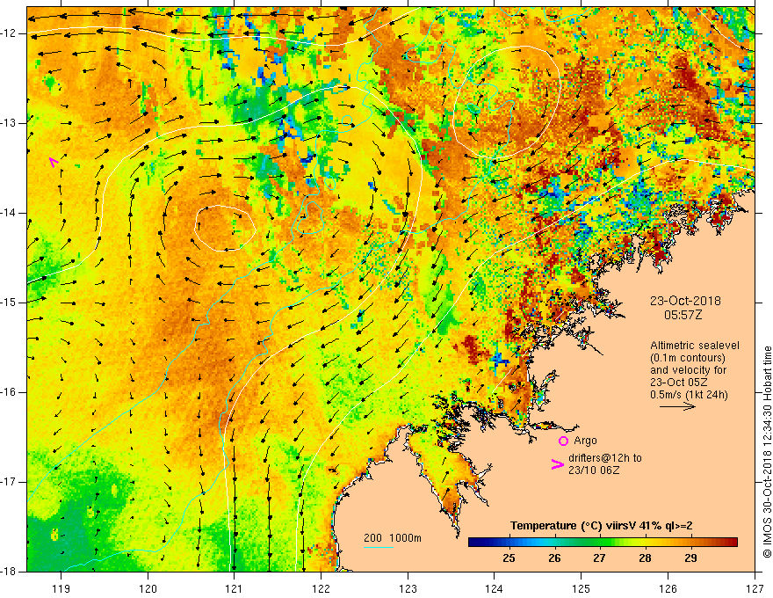
Task: Click the "drifters@12h to" legend text
Action: click(605, 458)
